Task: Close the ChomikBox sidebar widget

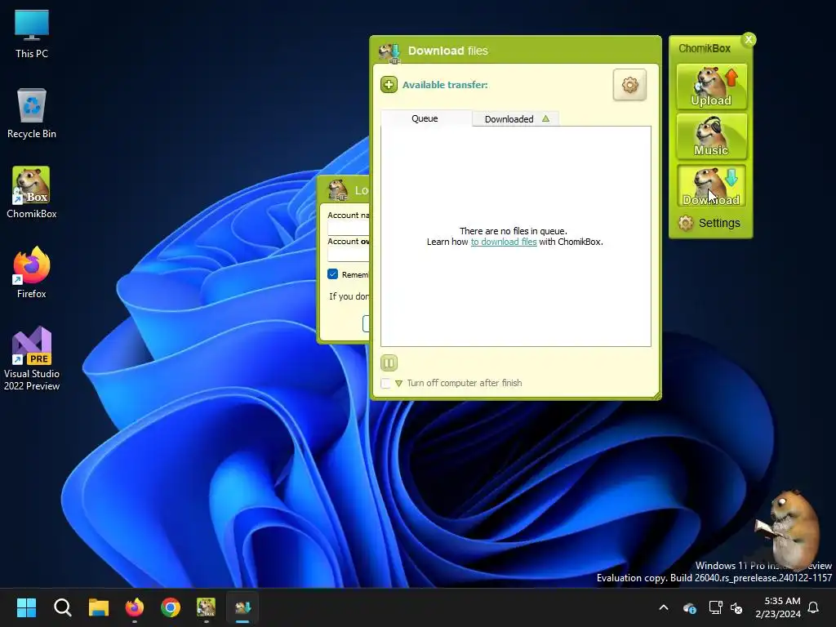Action: (x=749, y=39)
